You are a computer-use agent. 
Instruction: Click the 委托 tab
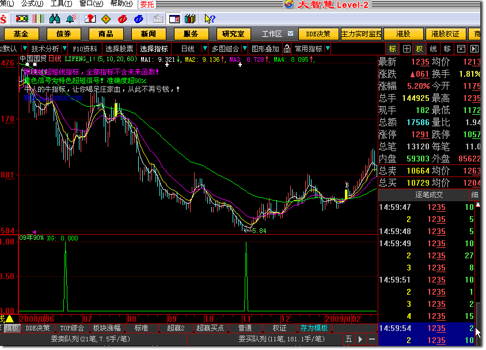147,4
